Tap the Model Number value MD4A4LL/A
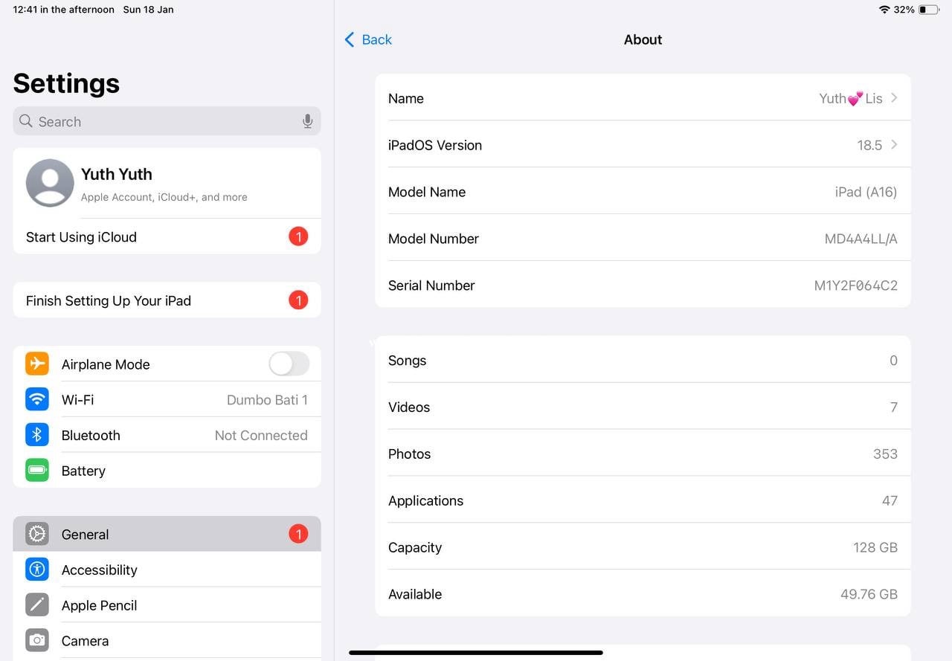Image resolution: width=952 pixels, height=661 pixels. pos(861,239)
